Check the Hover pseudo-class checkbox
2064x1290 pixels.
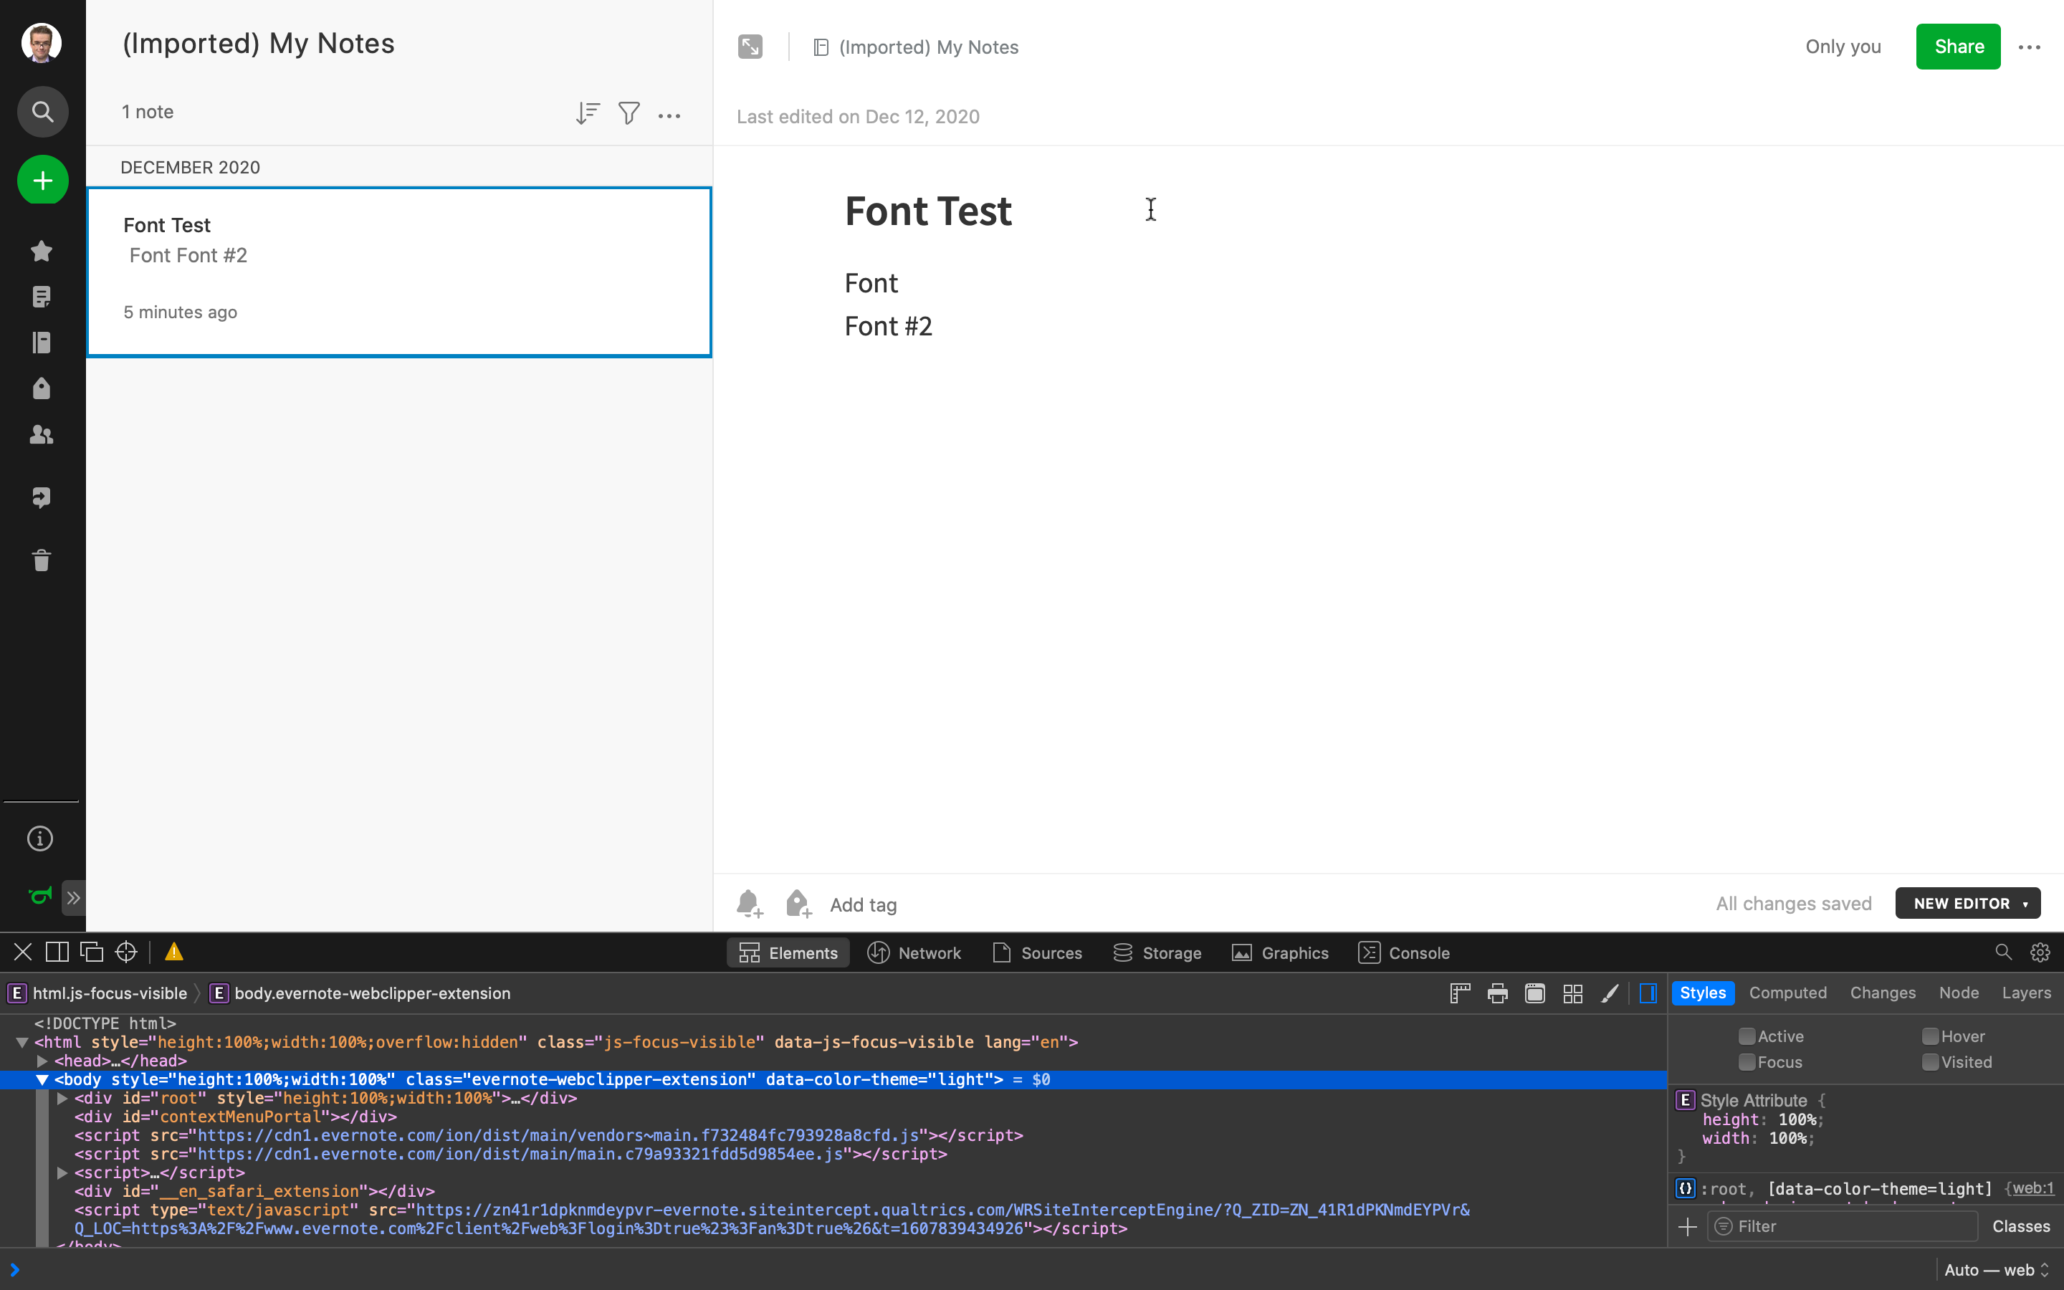(x=1930, y=1036)
